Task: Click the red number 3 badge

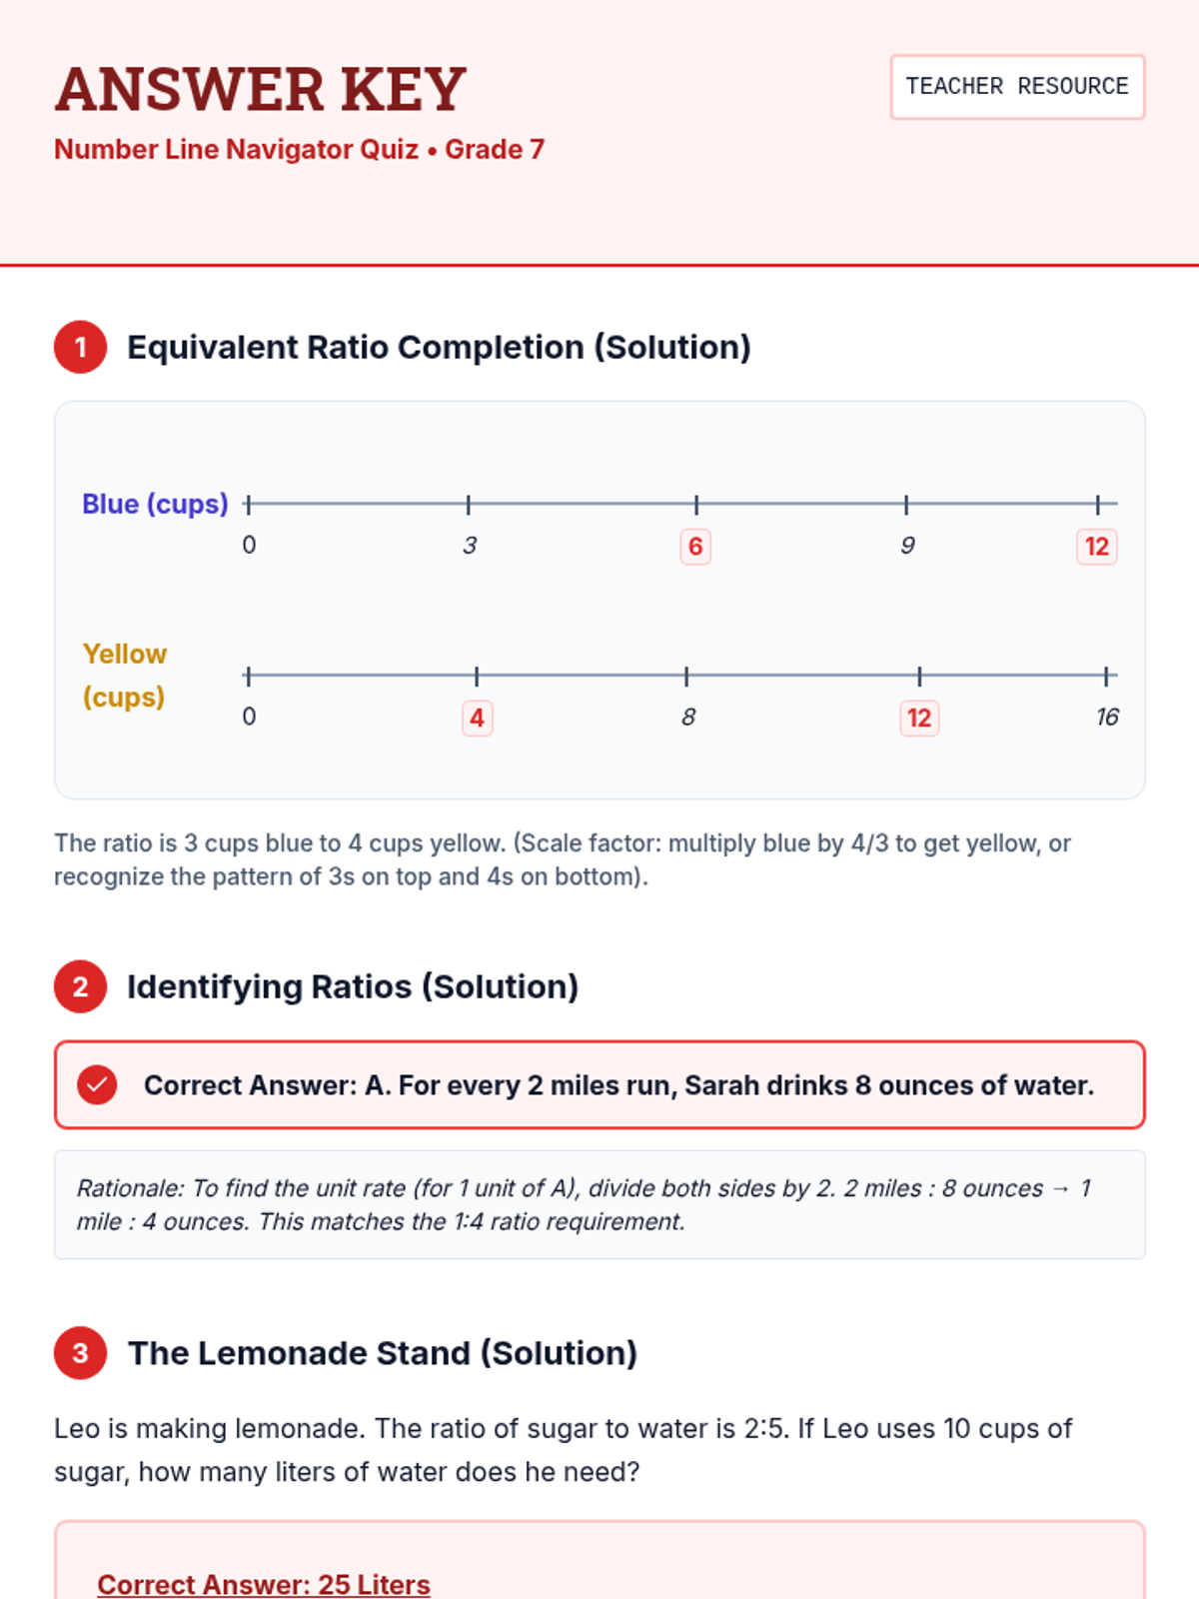Action: [81, 1353]
